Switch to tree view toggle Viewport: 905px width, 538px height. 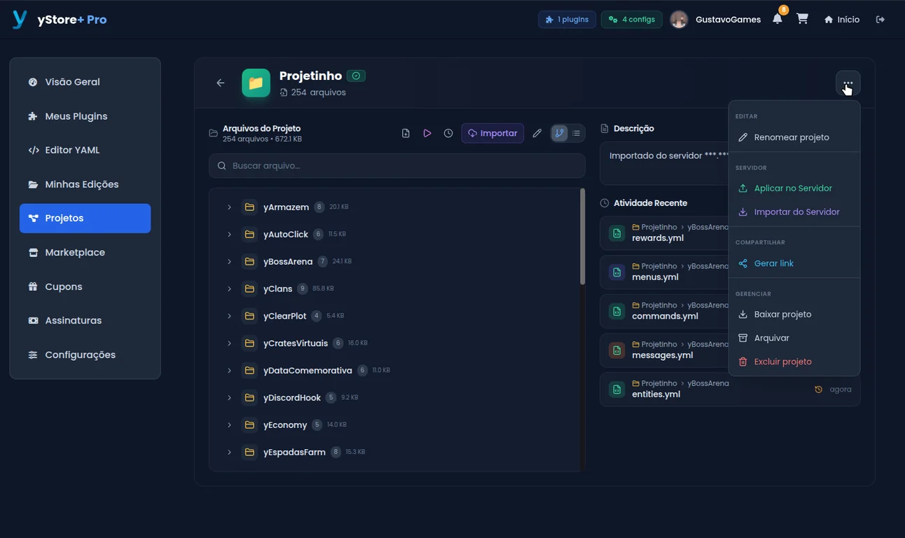click(559, 133)
